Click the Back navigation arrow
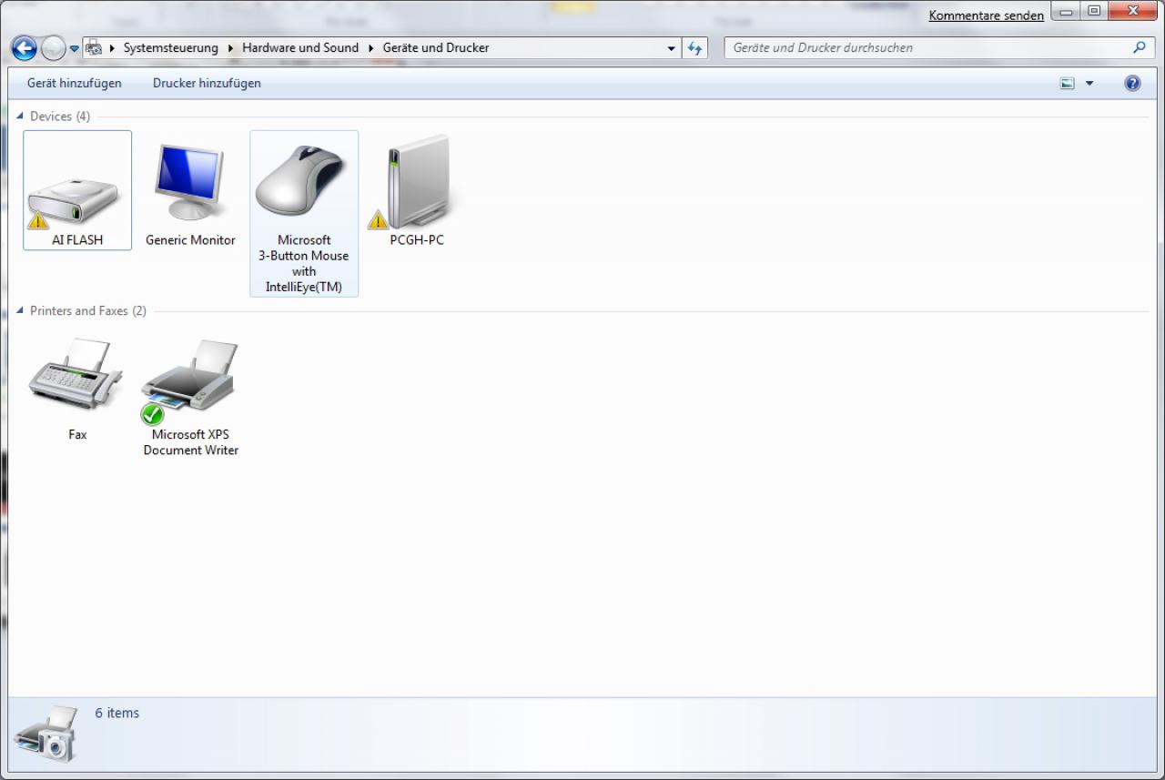The height and width of the screenshot is (780, 1165). 25,48
